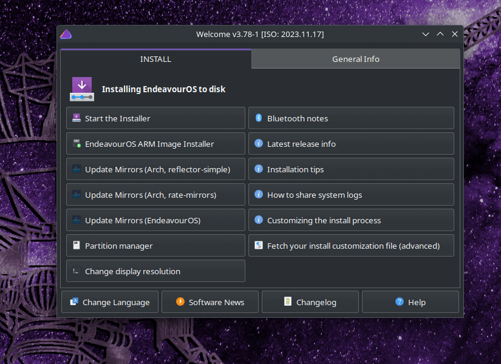This screenshot has height=364, width=501.
Task: Open Latest release info
Action: (x=351, y=144)
